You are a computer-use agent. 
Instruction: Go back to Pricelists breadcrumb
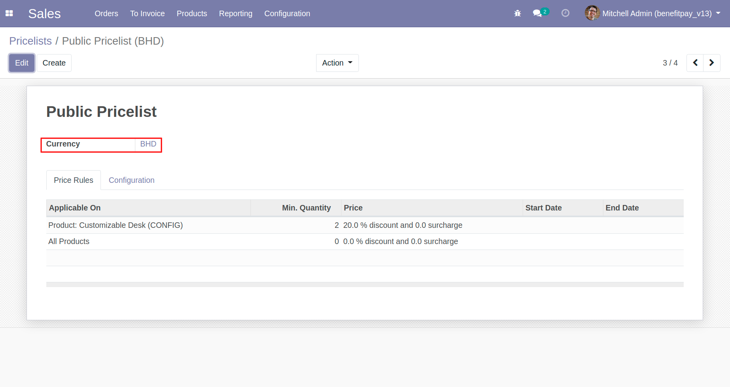pos(30,41)
